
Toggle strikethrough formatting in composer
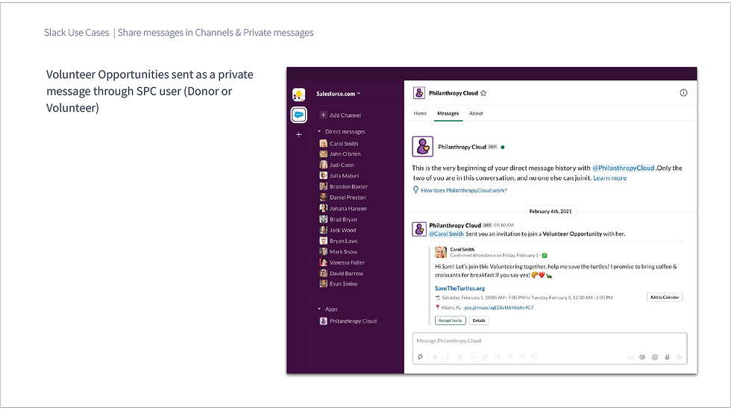pos(459,357)
